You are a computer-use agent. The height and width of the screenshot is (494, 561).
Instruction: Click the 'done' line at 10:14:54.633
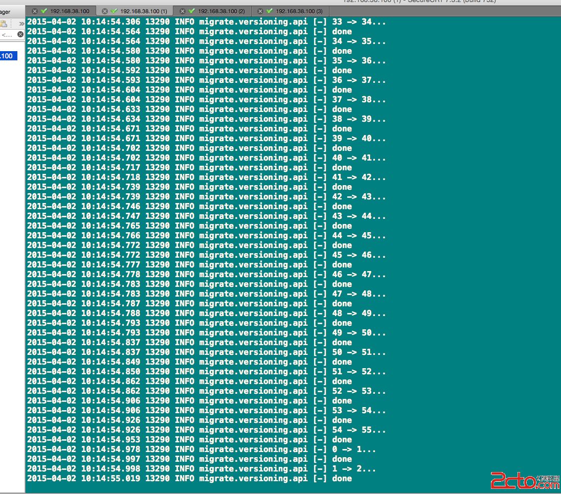click(x=190, y=109)
